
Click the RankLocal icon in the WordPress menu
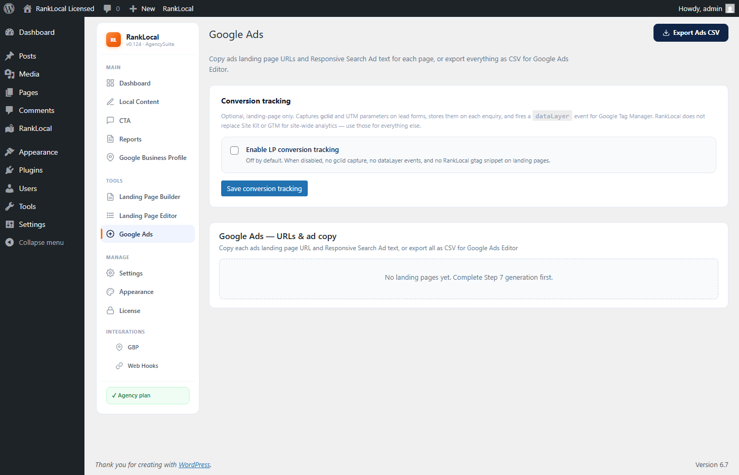tap(10, 128)
